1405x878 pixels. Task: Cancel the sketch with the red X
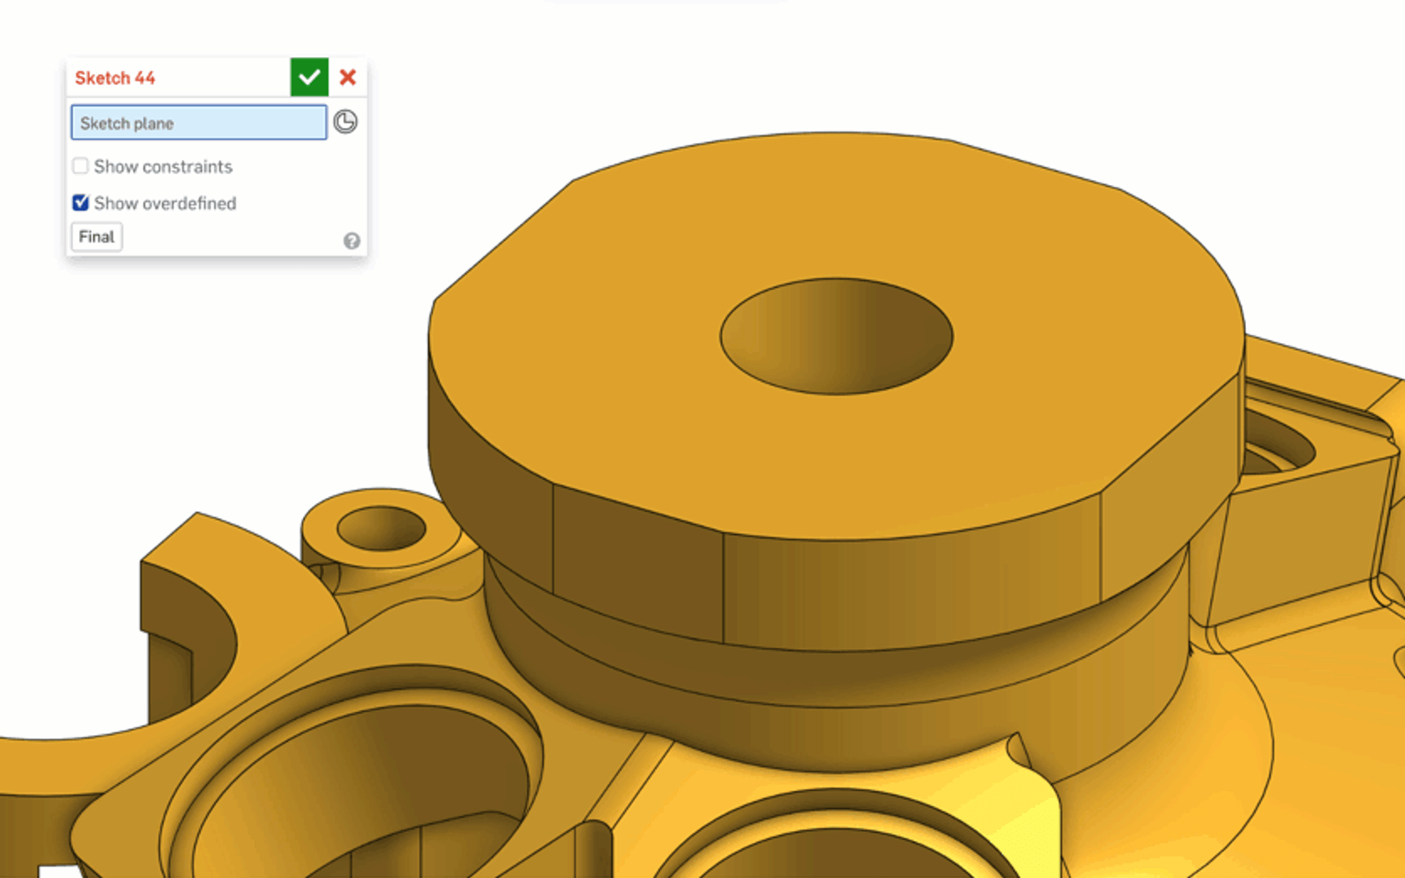348,77
